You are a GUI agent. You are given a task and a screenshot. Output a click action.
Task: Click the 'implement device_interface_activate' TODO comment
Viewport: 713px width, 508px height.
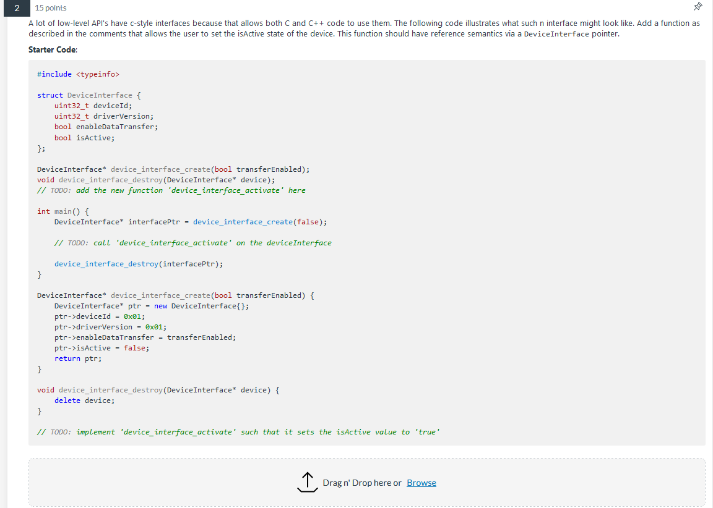tap(238, 432)
